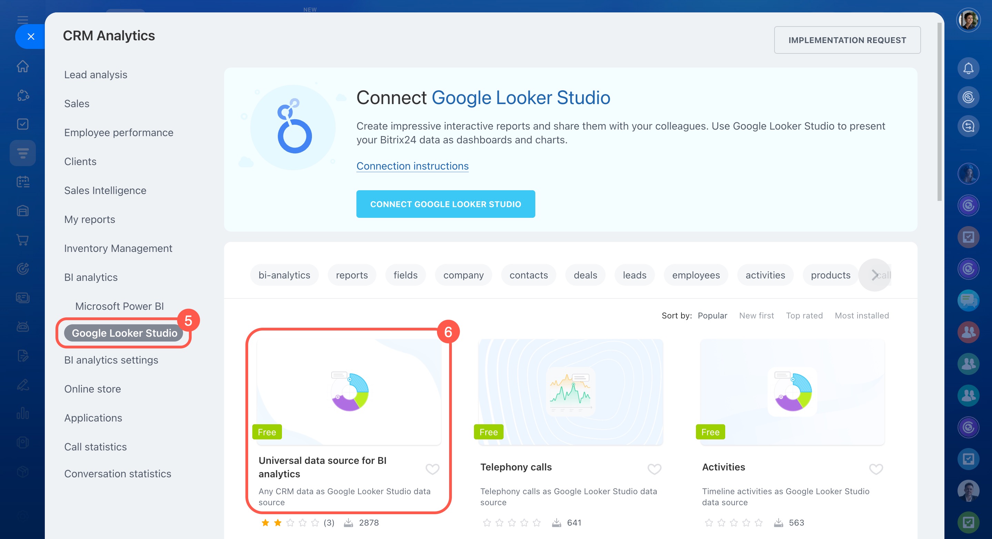Sort apps by Most installed
The image size is (992, 539).
click(x=861, y=316)
